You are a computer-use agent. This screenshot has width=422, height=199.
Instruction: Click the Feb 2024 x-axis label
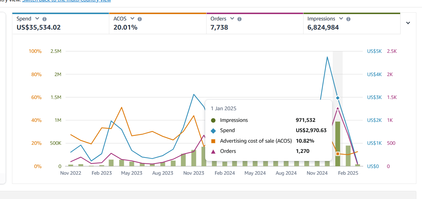[x=225, y=173]
